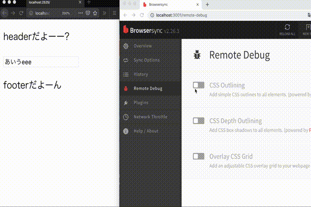Click the 200% zoom indicator

(x=66, y=13)
